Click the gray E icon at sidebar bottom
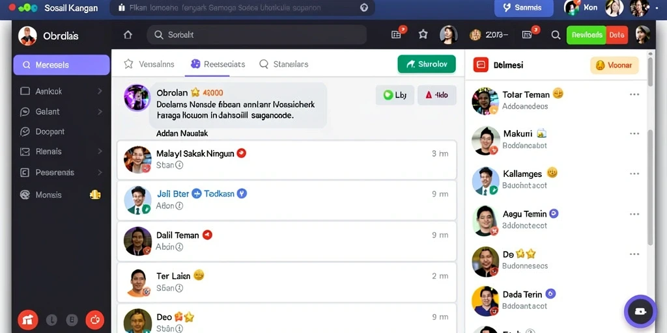This screenshot has width=667, height=333. tap(72, 320)
